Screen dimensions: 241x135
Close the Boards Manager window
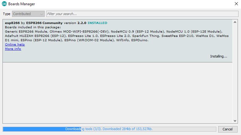[x=236, y=4]
